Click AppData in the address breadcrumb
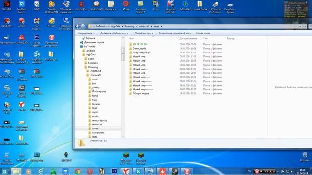Screen dimensions: 312x175 (x=116, y=26)
